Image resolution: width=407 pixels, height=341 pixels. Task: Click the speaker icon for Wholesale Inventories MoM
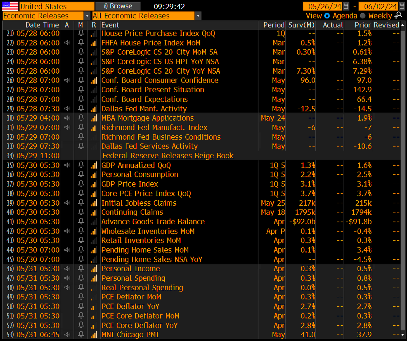point(67,231)
